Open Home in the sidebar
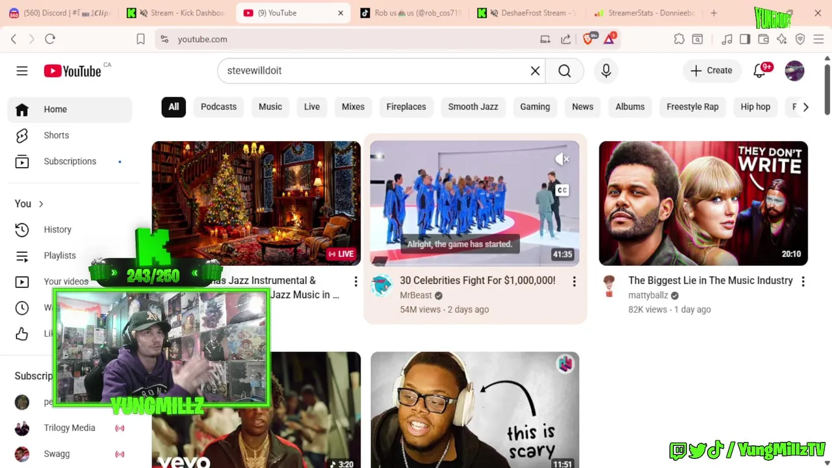The width and height of the screenshot is (832, 468). click(70, 109)
